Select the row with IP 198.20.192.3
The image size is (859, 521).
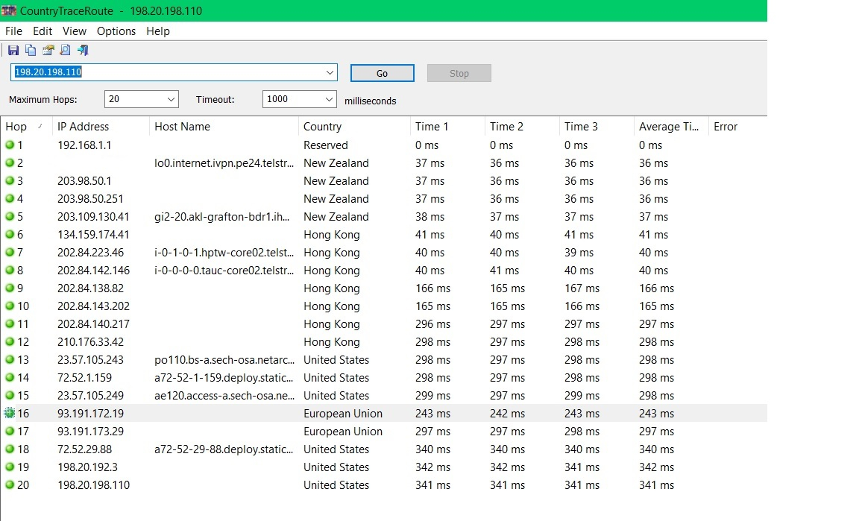pyautogui.click(x=383, y=467)
